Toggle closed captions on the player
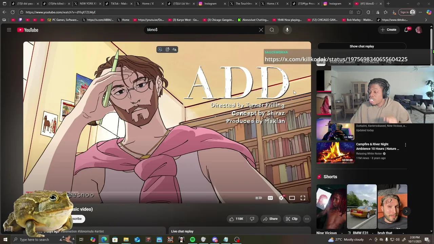The height and width of the screenshot is (244, 434). pyautogui.click(x=270, y=198)
